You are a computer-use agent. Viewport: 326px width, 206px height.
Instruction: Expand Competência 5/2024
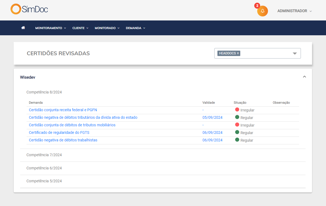(x=44, y=181)
